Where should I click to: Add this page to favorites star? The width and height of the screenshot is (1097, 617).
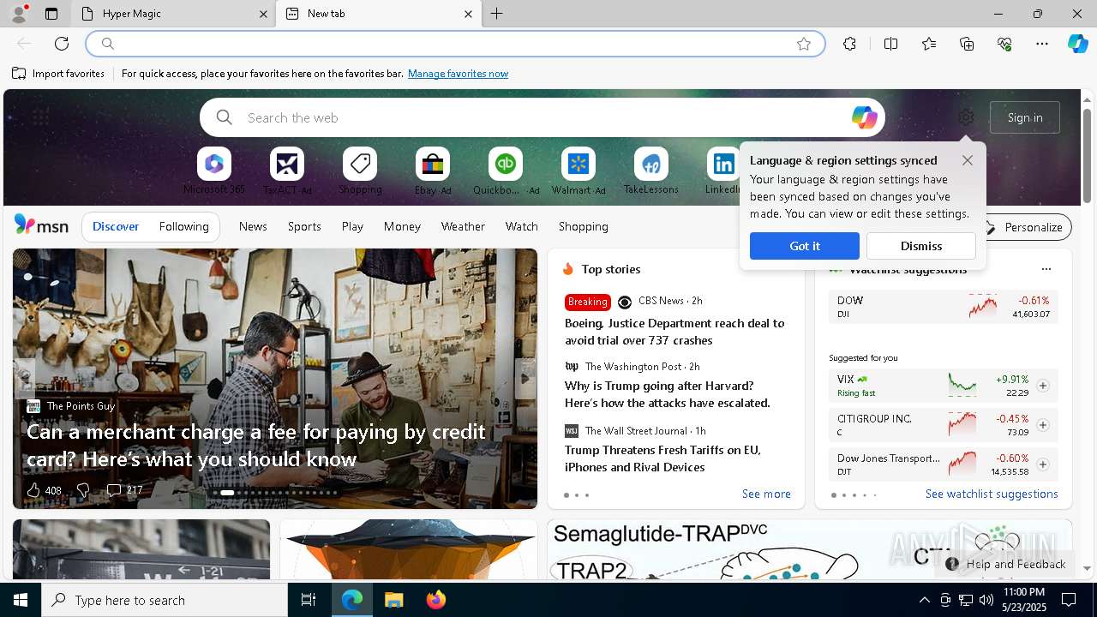click(804, 44)
